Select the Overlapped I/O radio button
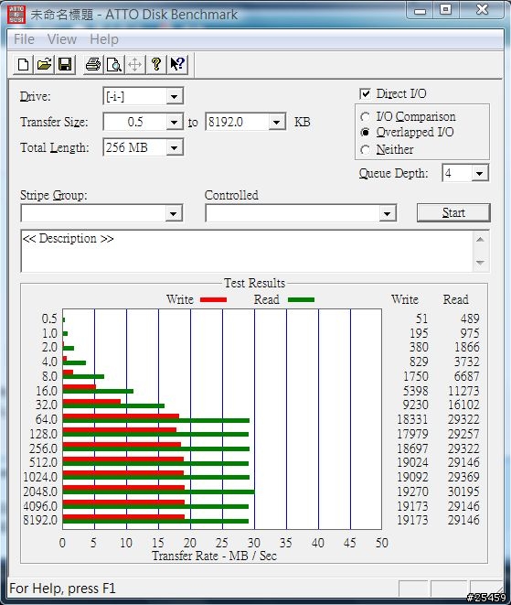This screenshot has width=511, height=605. [x=365, y=133]
